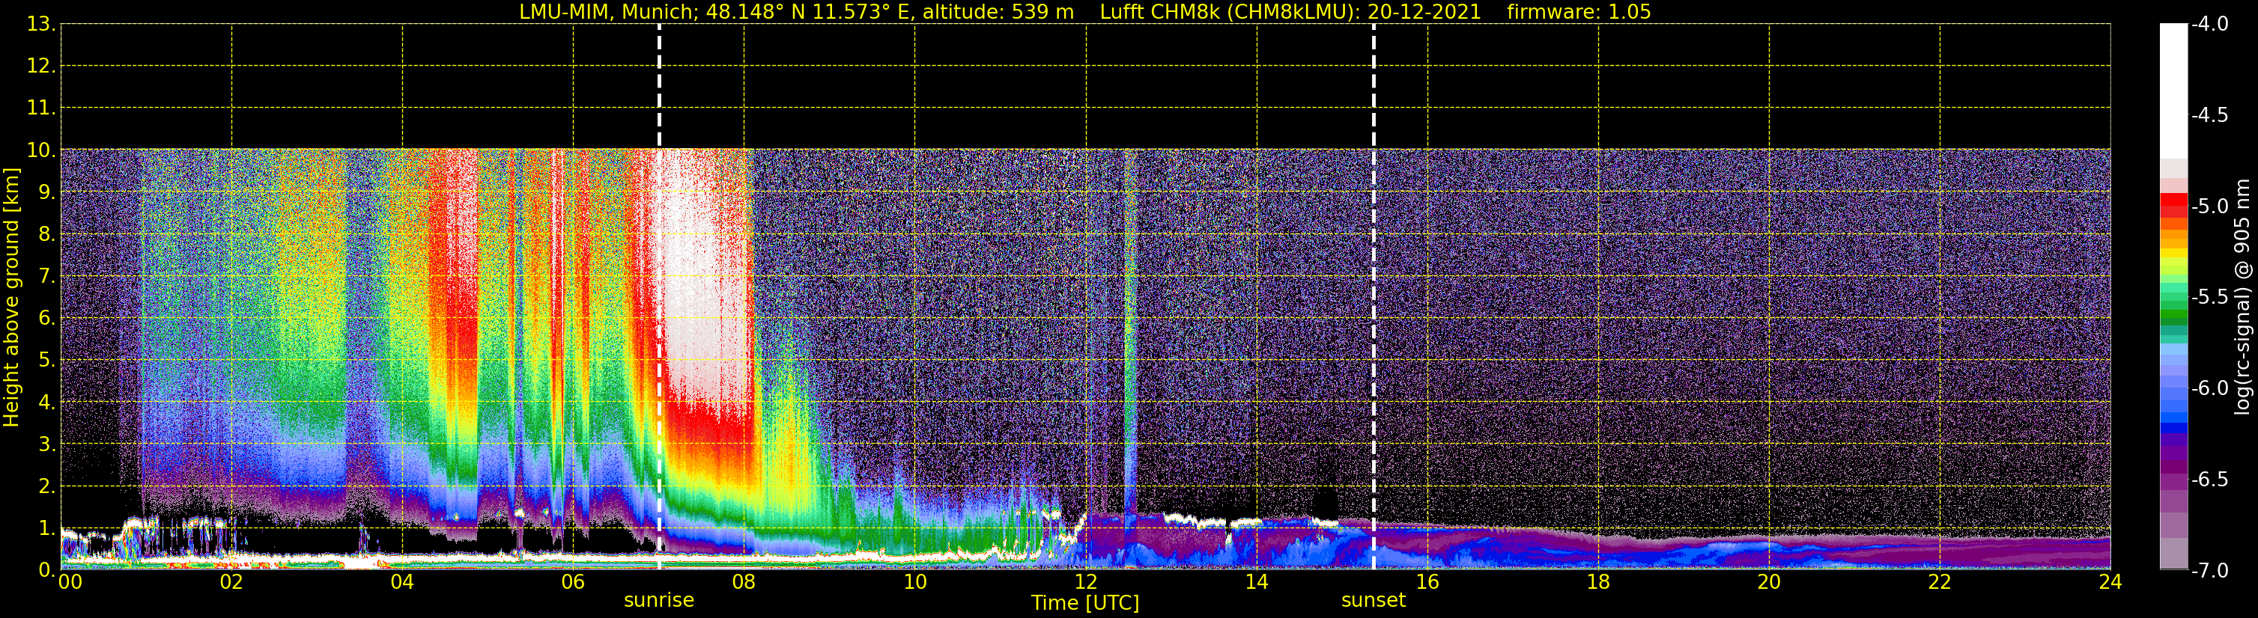Click the '8.' height axis tick label
This screenshot has width=2258, height=618.
click(x=46, y=235)
